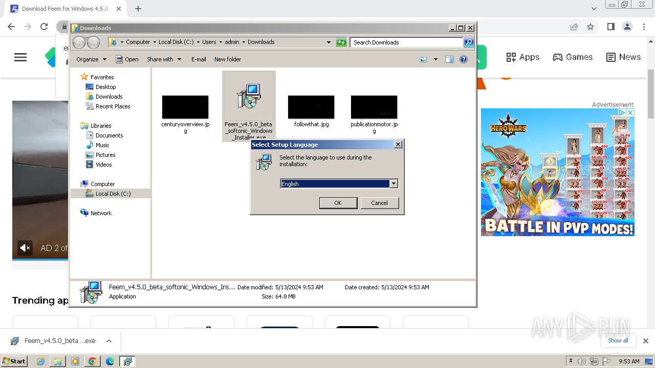Select Videos library

[x=103, y=165]
